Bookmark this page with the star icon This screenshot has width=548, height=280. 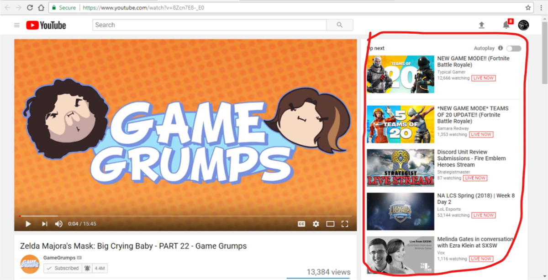(528, 8)
